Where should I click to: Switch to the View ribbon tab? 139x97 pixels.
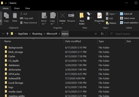pyautogui.click(x=27, y=8)
